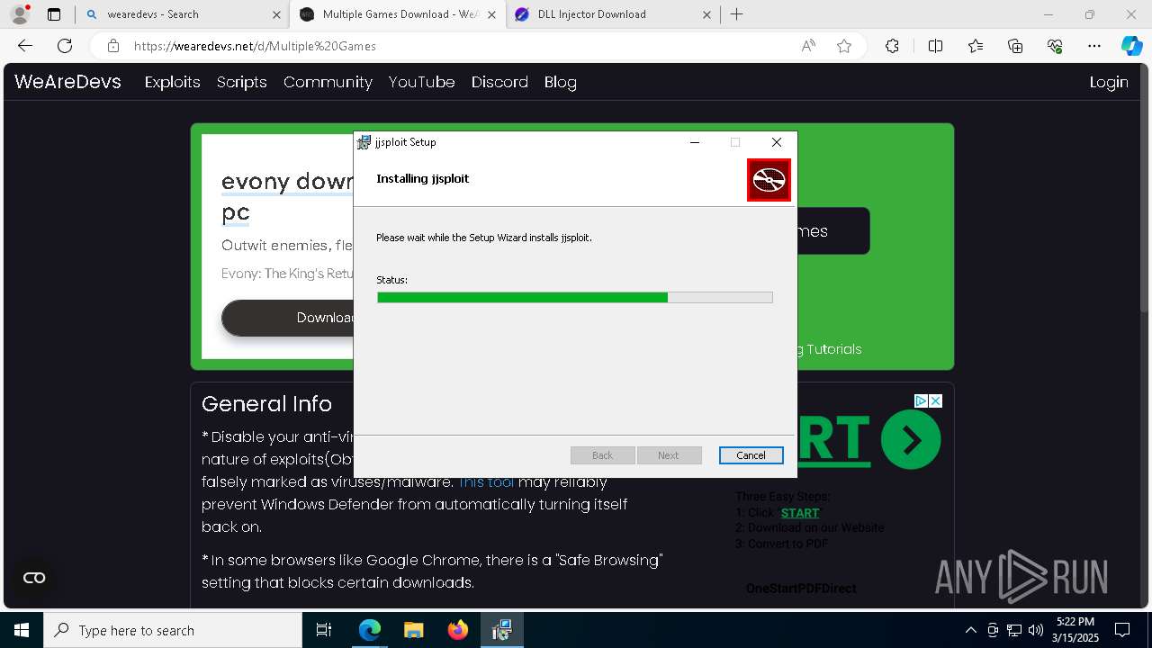The image size is (1152, 648).
Task: Open a new browser tab
Action: (x=736, y=14)
